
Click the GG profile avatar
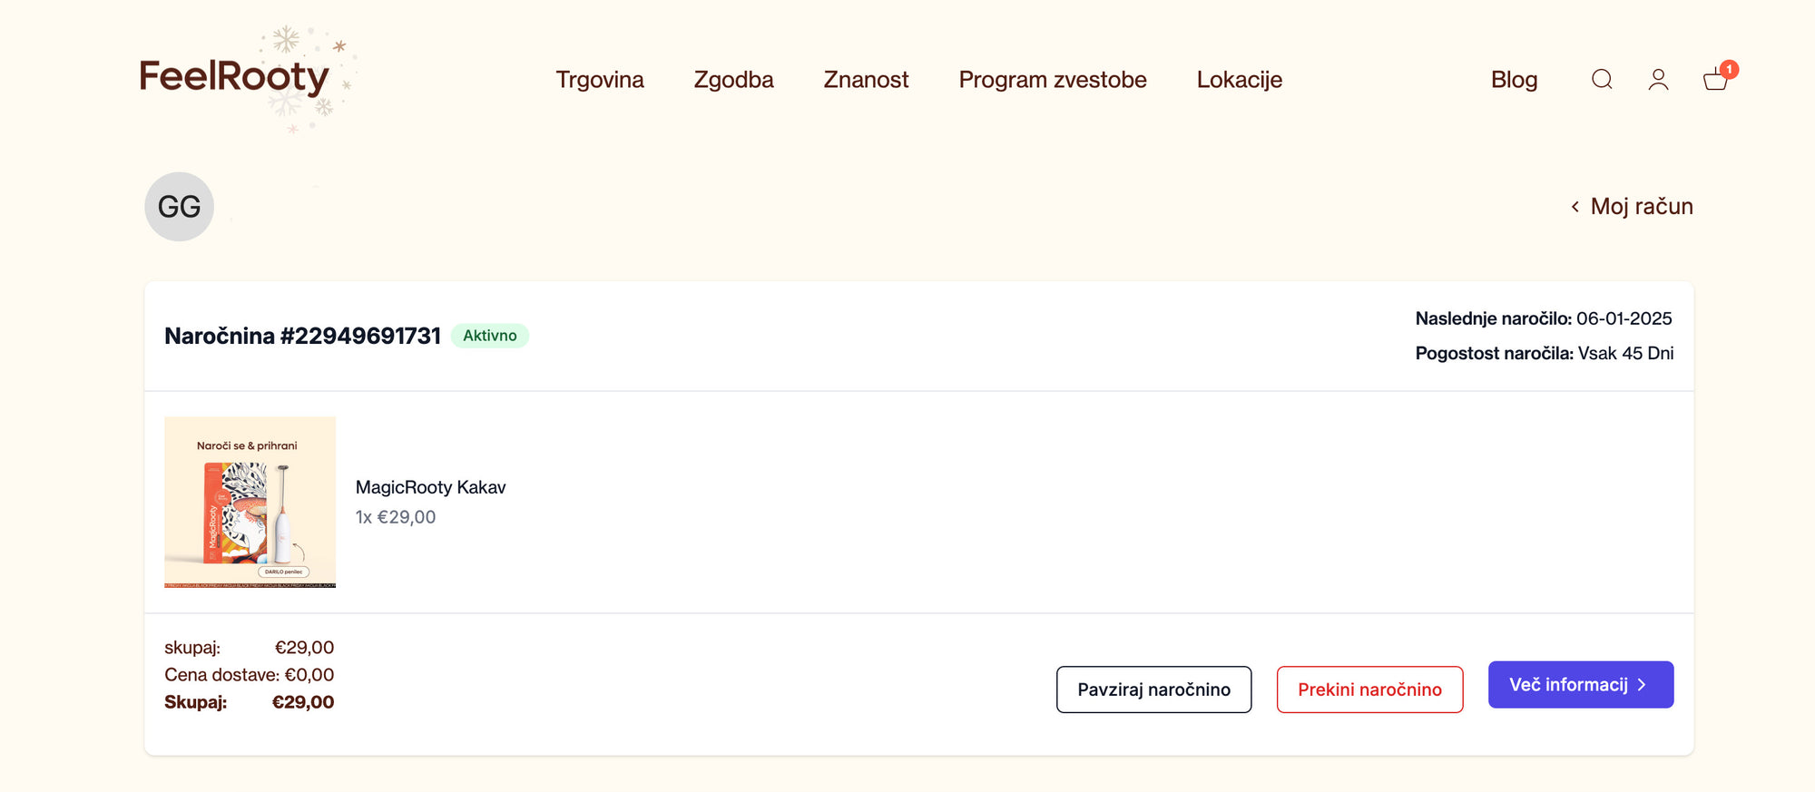pos(180,207)
